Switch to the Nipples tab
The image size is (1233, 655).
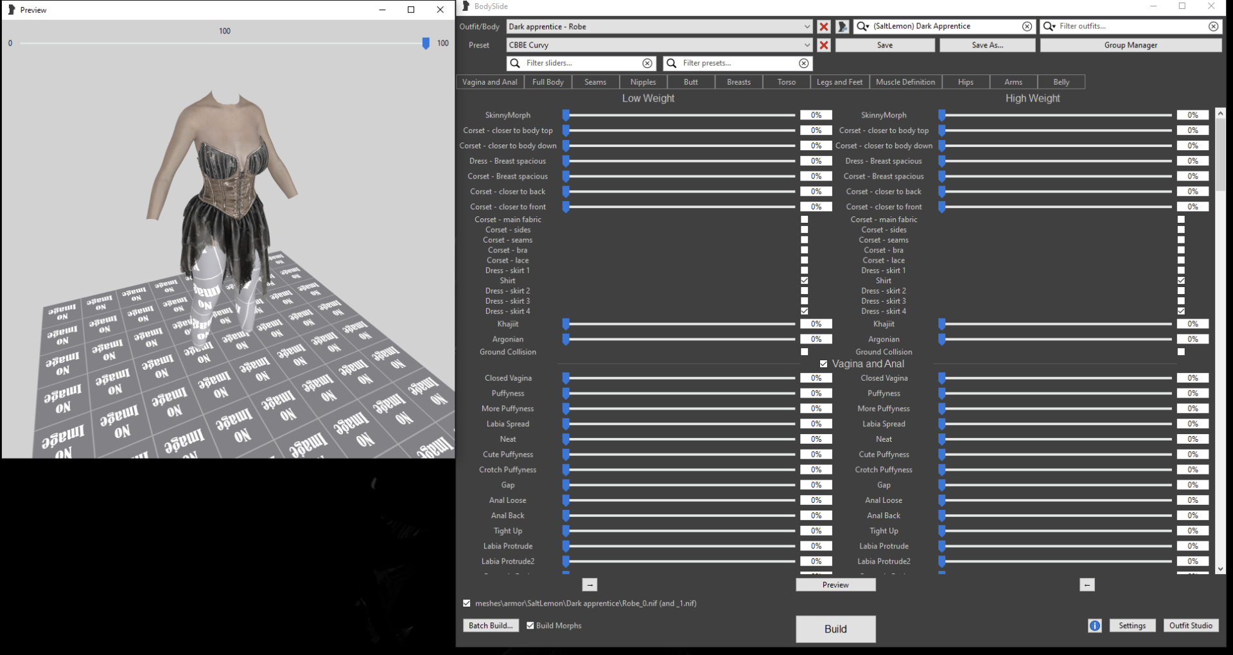click(x=643, y=82)
